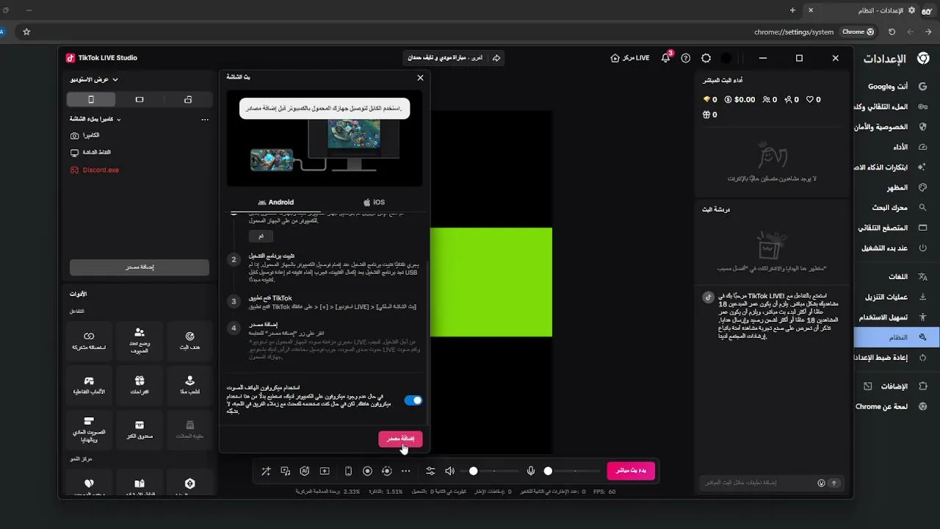Select the Camera source in the list
This screenshot has height=529, width=940.
coord(84,135)
